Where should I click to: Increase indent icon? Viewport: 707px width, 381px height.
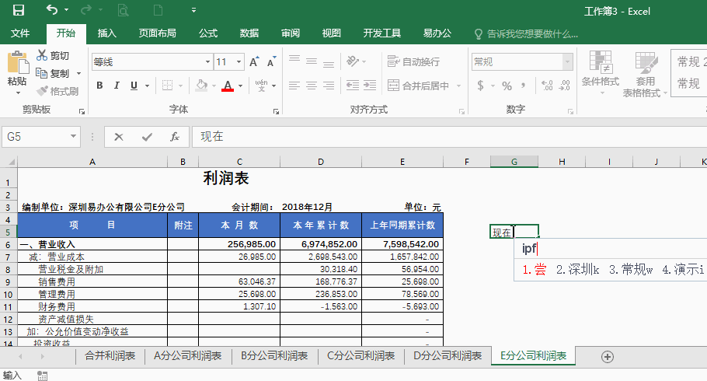370,86
